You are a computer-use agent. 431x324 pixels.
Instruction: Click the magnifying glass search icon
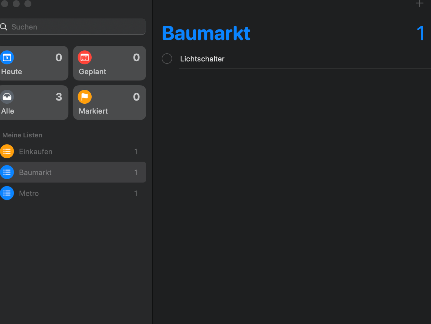[4, 27]
